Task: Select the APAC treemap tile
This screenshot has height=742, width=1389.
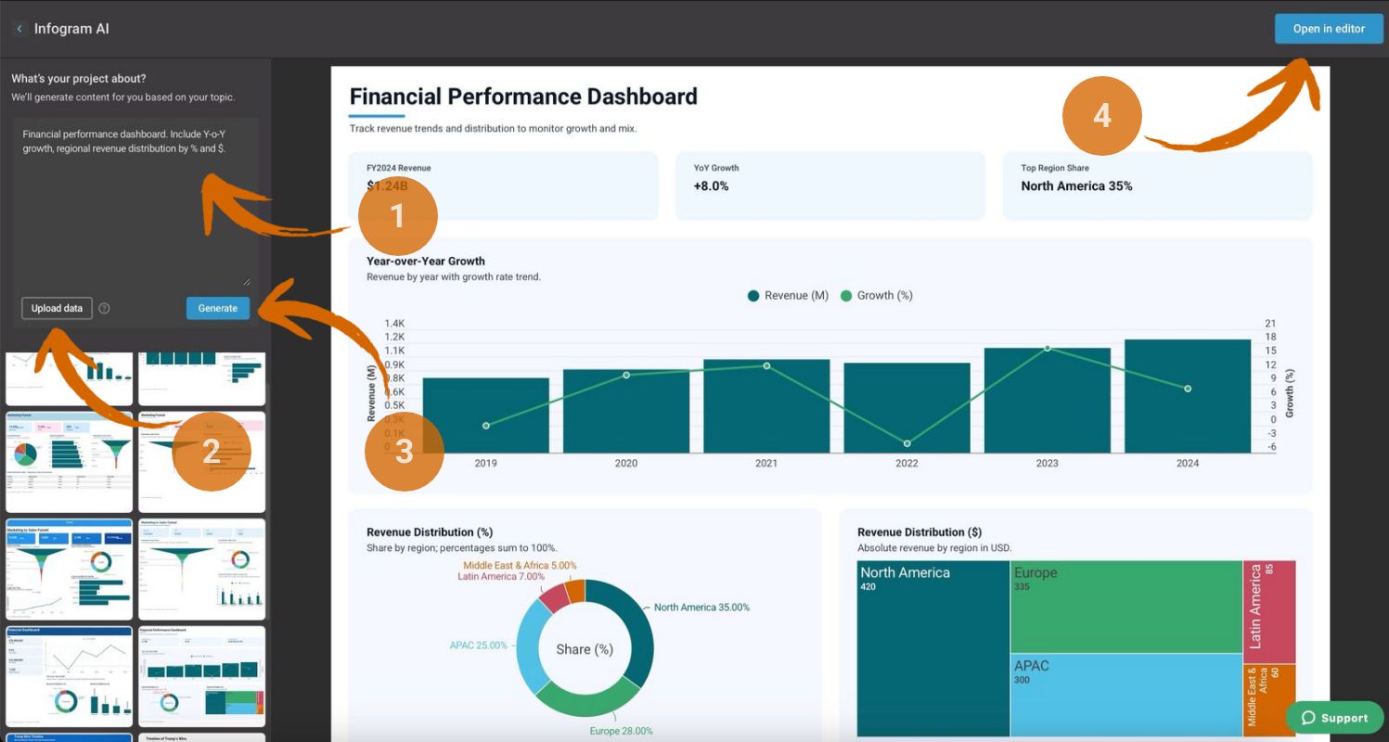Action: 1125,696
